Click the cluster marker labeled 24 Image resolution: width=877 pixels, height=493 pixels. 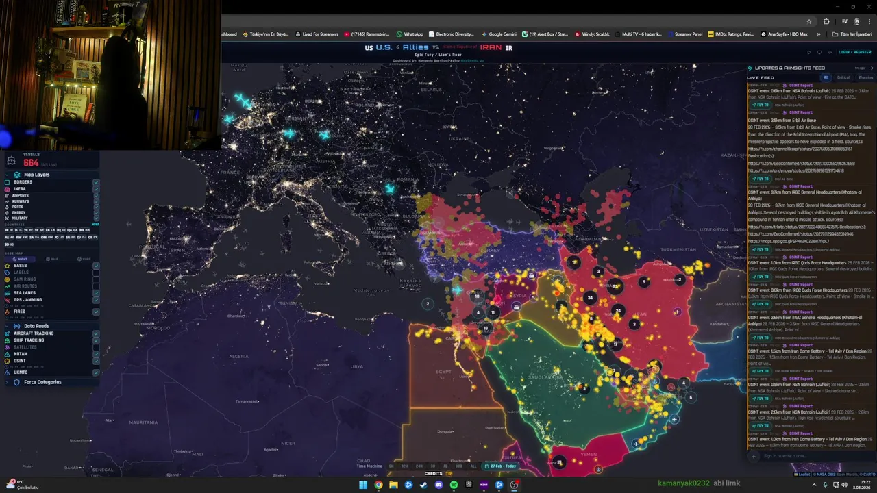(x=618, y=310)
